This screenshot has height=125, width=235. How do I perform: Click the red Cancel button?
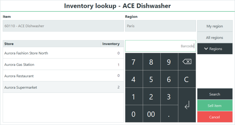pos(215,117)
